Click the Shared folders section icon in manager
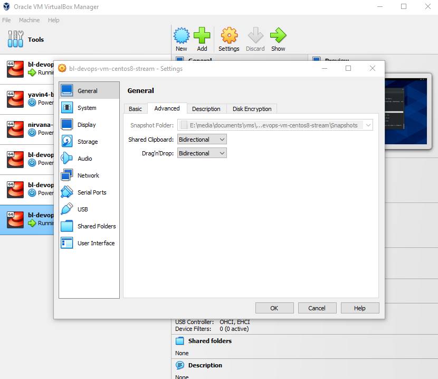This screenshot has width=438, height=379. [180, 341]
